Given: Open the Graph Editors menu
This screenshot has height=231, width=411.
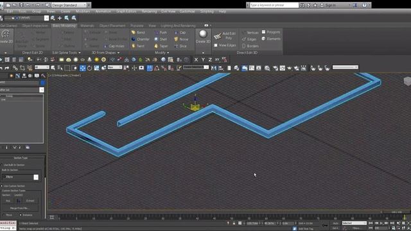Looking at the screenshot, I should coord(126,12).
